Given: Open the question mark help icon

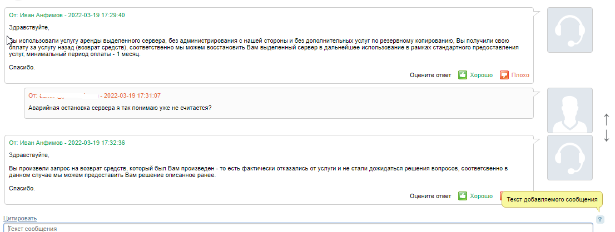Looking at the screenshot, I should tap(600, 219).
